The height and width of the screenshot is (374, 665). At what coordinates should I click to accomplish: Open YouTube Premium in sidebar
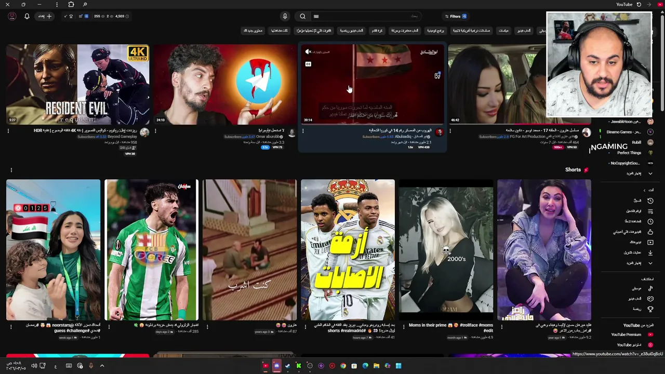[632, 335]
